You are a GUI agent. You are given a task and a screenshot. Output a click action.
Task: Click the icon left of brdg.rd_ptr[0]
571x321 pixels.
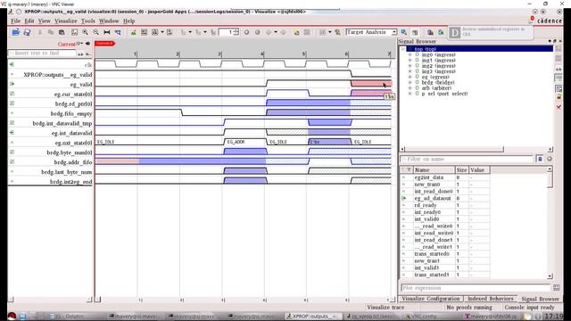click(x=12, y=103)
